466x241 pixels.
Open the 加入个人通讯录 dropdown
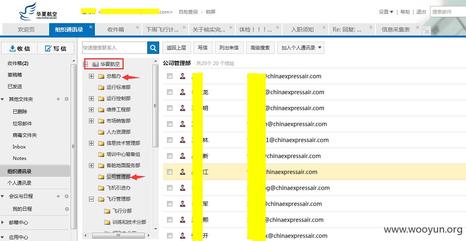pyautogui.click(x=301, y=47)
